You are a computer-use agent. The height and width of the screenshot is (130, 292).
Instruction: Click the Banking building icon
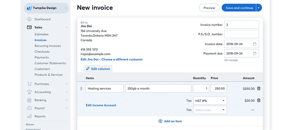(x=29, y=100)
